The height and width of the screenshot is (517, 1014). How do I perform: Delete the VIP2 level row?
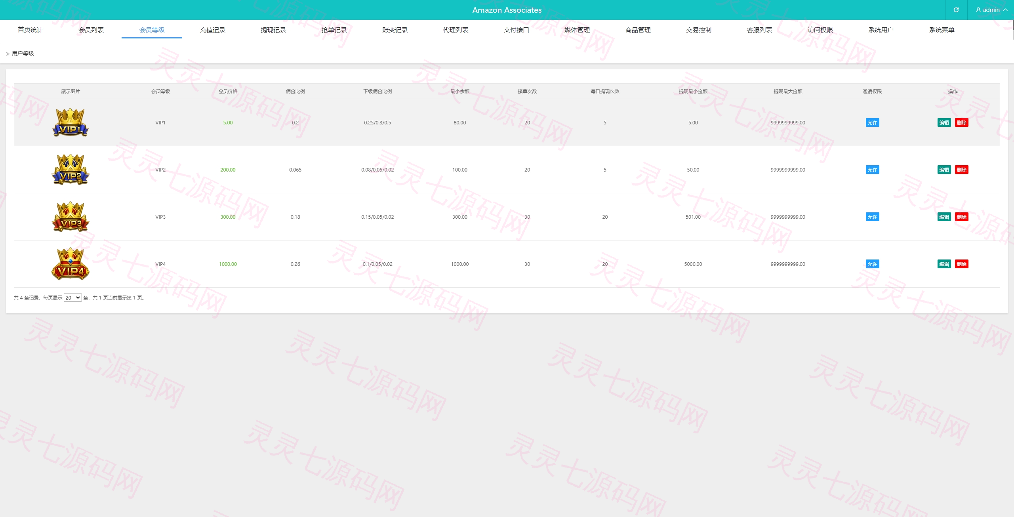point(962,170)
